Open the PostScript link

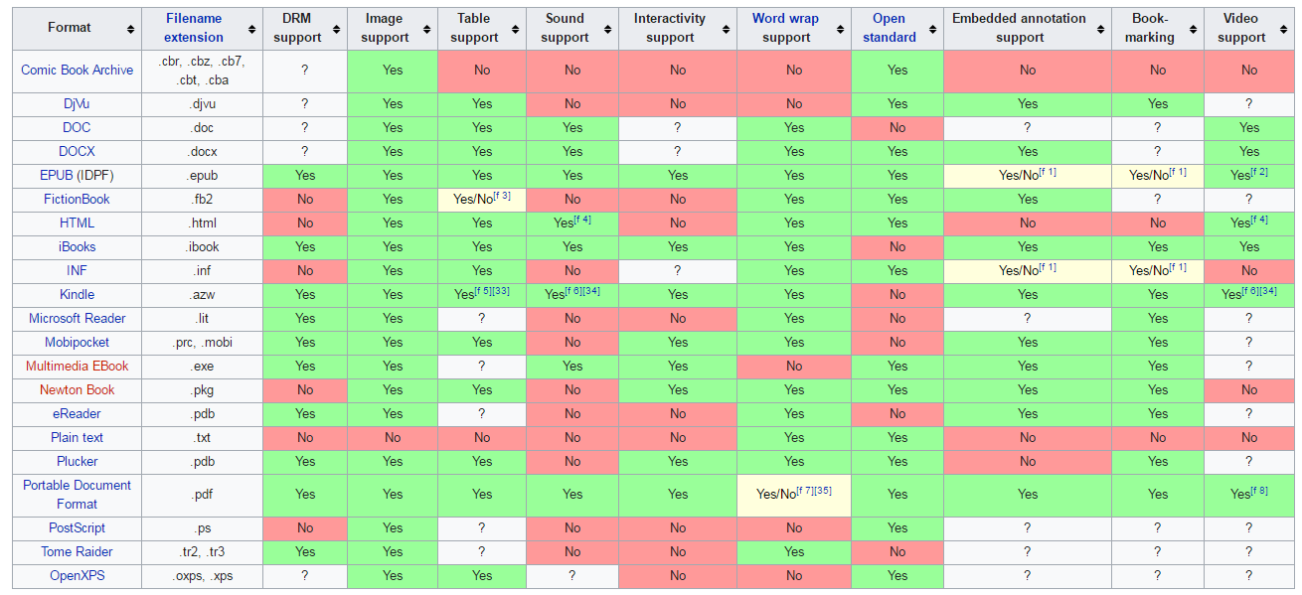tap(77, 528)
